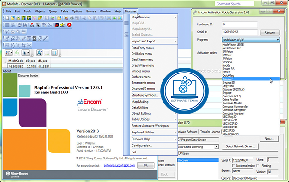The image size is (289, 182).
Task: Click the green refresh arrows icon
Action: click(17, 53)
